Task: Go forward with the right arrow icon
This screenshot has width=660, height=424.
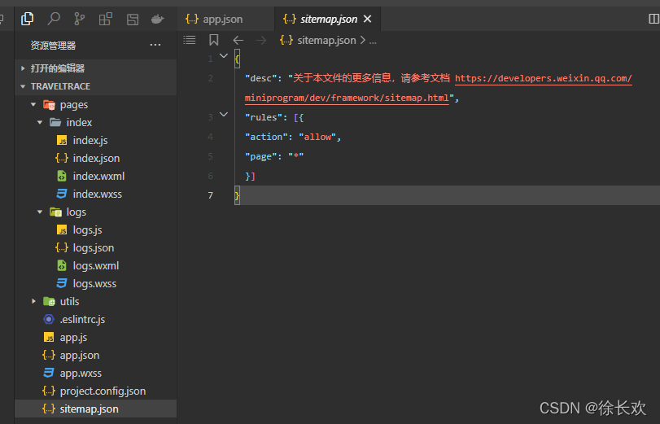Action: coord(261,41)
